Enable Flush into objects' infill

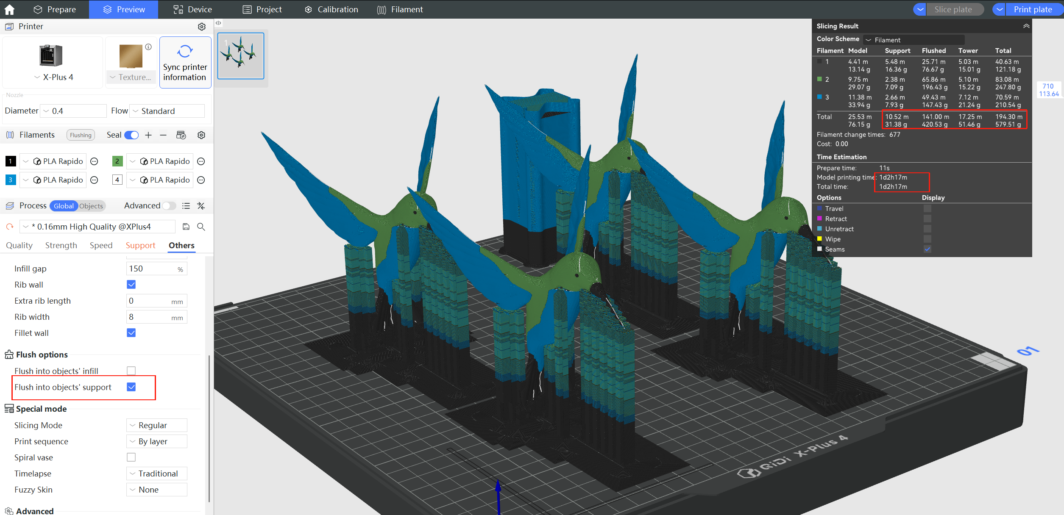tap(131, 371)
